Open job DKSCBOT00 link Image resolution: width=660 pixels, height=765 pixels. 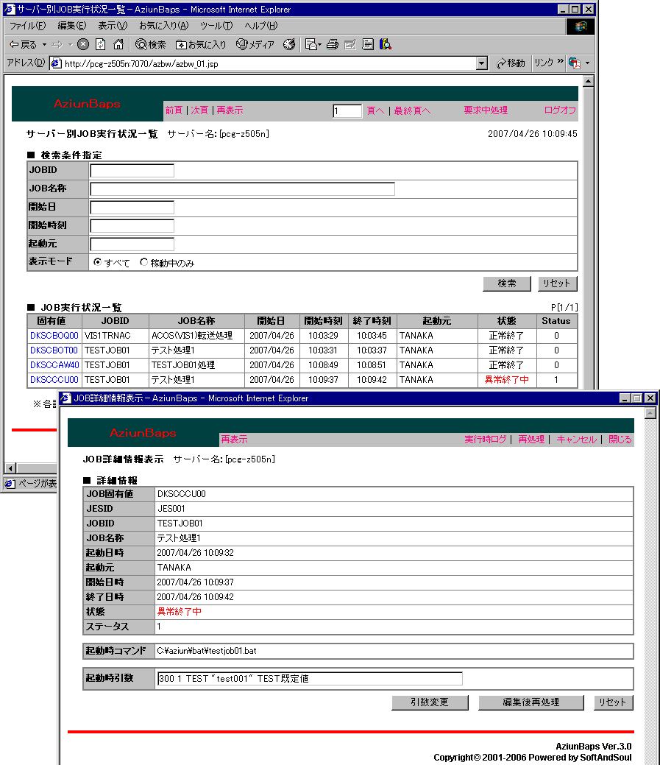pyautogui.click(x=54, y=350)
